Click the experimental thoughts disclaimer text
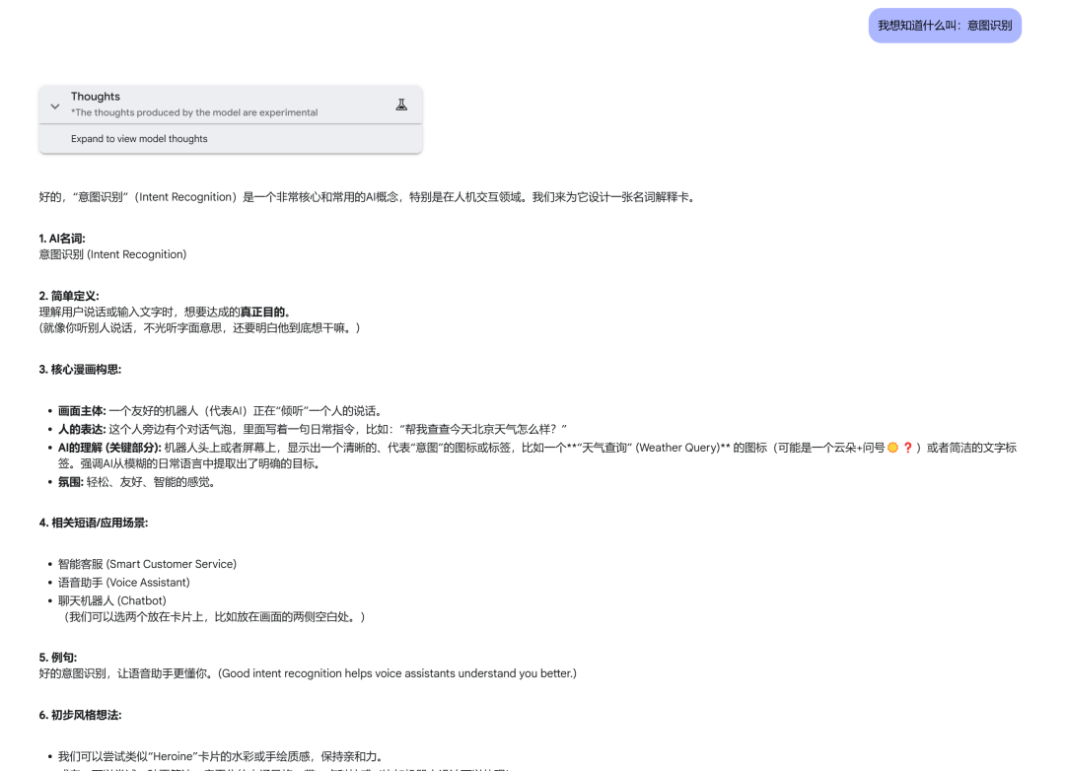The height and width of the screenshot is (771, 1065). pos(194,112)
